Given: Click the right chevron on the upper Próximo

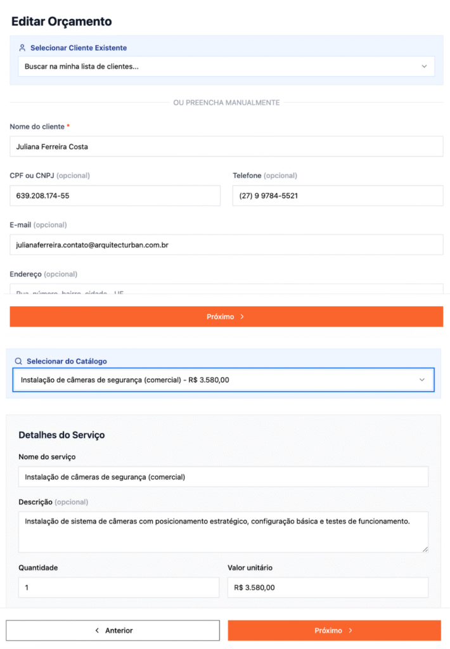Looking at the screenshot, I should (242, 317).
